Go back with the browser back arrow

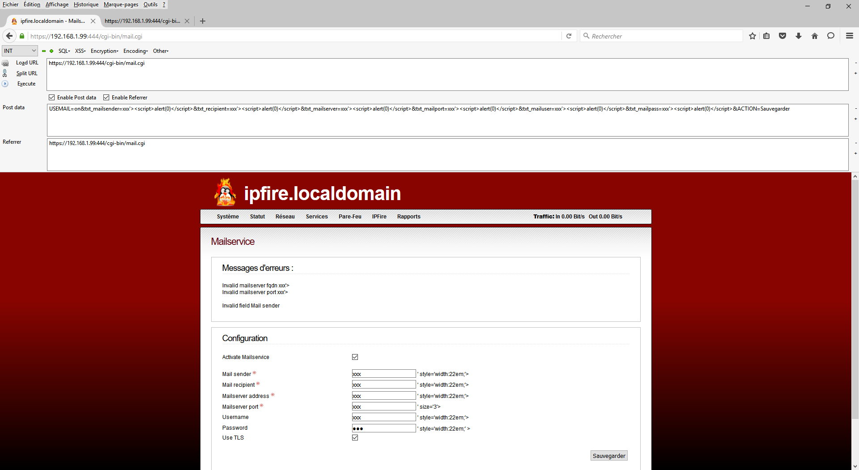pyautogui.click(x=9, y=36)
